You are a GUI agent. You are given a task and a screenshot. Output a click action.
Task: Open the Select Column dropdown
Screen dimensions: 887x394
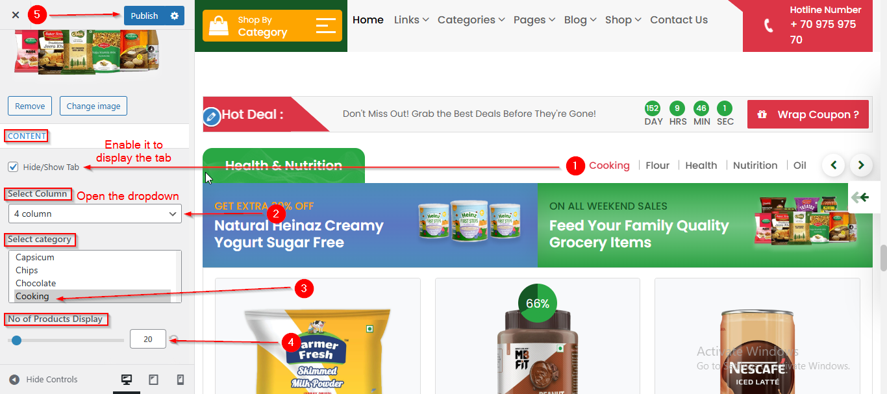(95, 214)
